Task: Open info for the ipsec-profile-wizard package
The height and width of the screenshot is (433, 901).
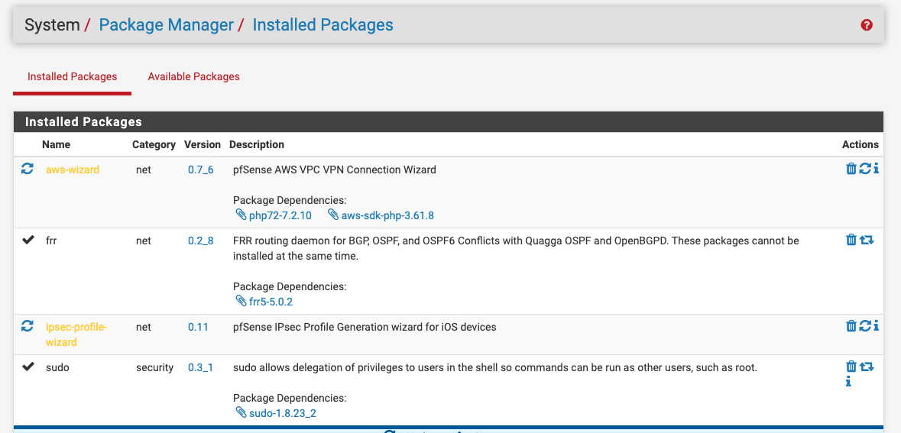Action: click(876, 326)
